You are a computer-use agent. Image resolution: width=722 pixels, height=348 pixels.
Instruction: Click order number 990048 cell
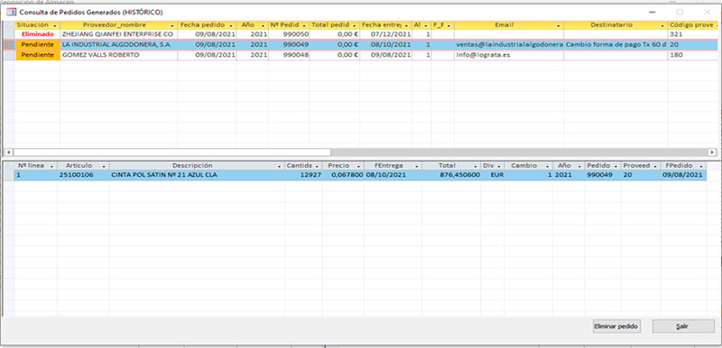(289, 55)
